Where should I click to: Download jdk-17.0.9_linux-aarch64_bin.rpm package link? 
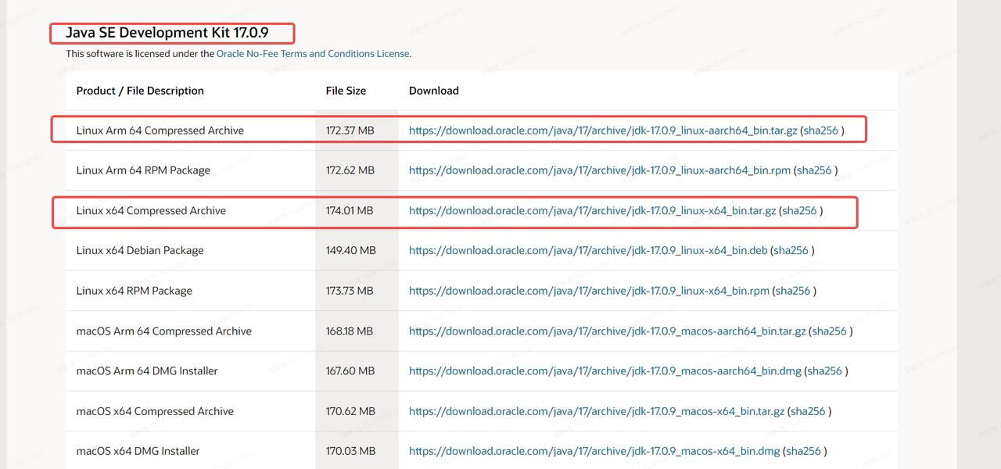[x=600, y=170]
